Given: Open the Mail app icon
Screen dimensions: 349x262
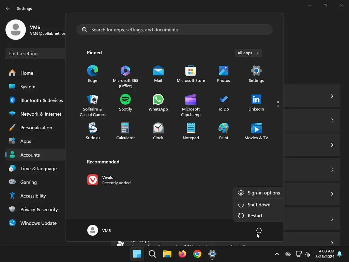Looking at the screenshot, I should (158, 74).
